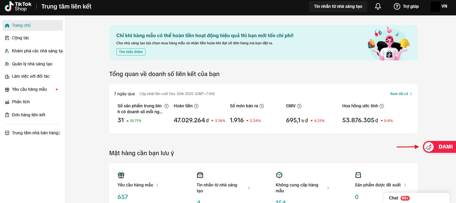Click the bag icon above Sản phẩm được đề xuất

click(358, 175)
